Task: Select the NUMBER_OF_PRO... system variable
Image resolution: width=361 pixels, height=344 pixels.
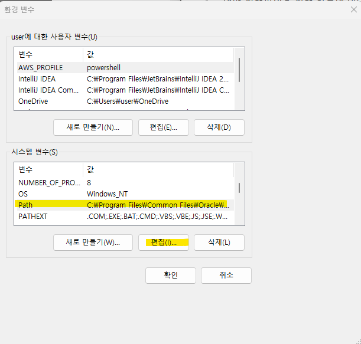Action: coord(125,183)
